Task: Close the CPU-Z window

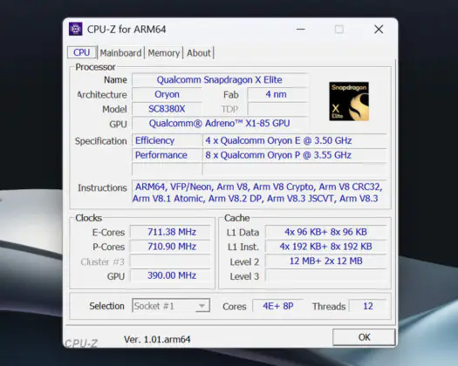Action: coord(379,29)
